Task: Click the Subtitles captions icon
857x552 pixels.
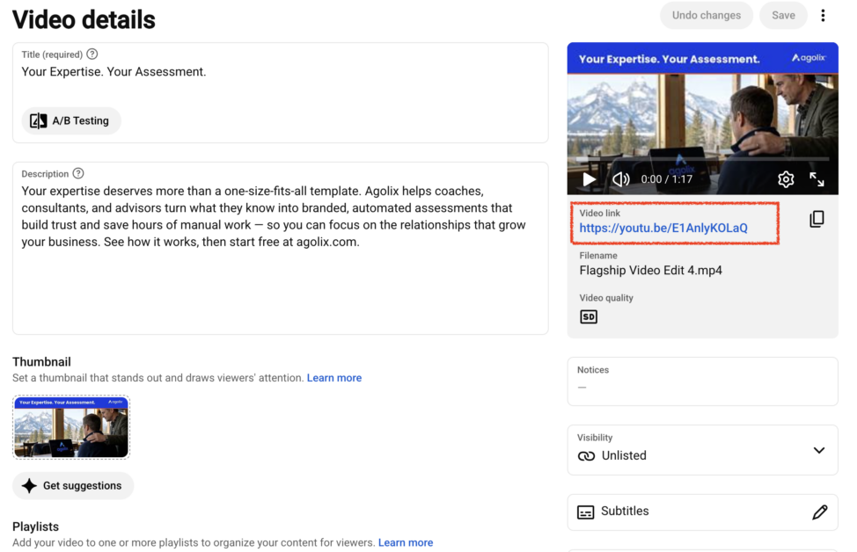Action: (x=585, y=512)
